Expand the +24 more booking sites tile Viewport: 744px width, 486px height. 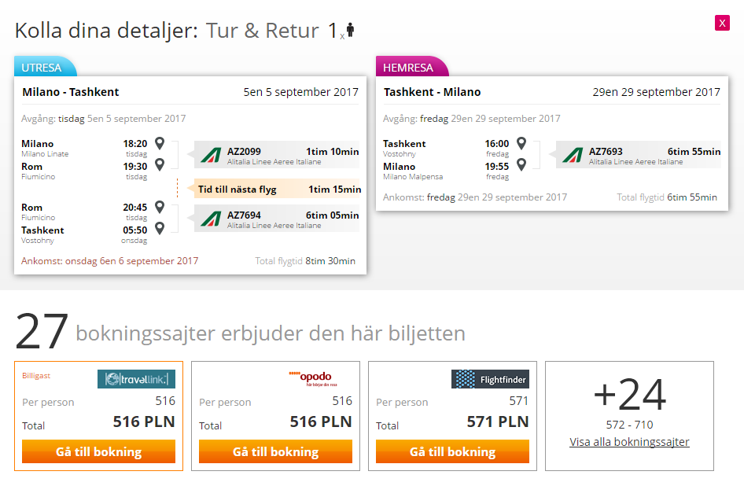tap(629, 416)
